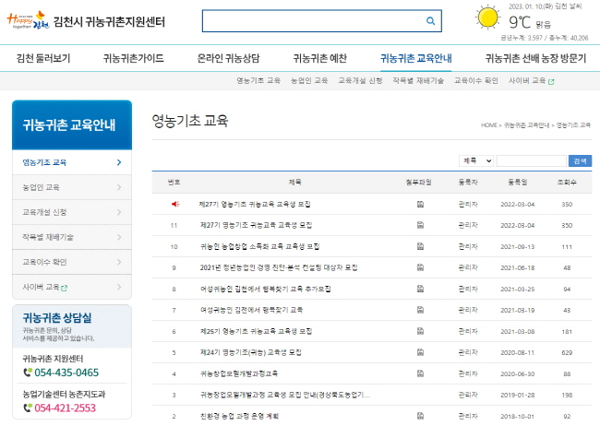Open post 귀농인 농업창업 소득화 교육 교육생 모집
Screen dimensions: 600x426
tap(259, 246)
